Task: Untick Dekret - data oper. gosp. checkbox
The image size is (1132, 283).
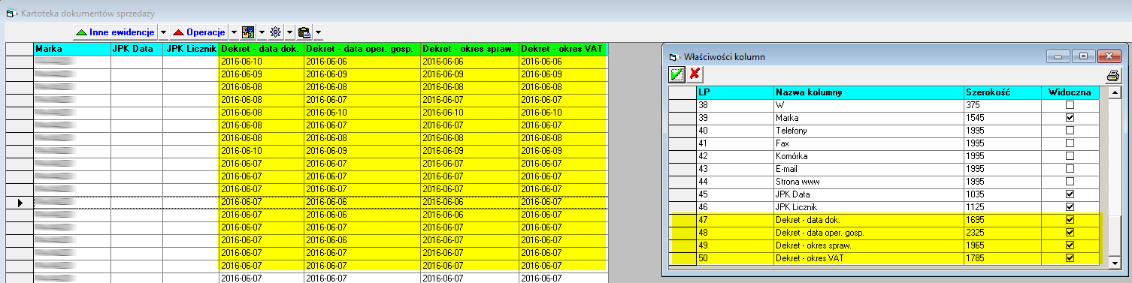Action: click(x=1070, y=233)
